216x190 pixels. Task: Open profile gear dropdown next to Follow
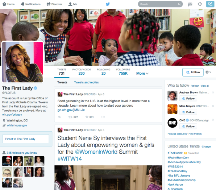point(208,72)
